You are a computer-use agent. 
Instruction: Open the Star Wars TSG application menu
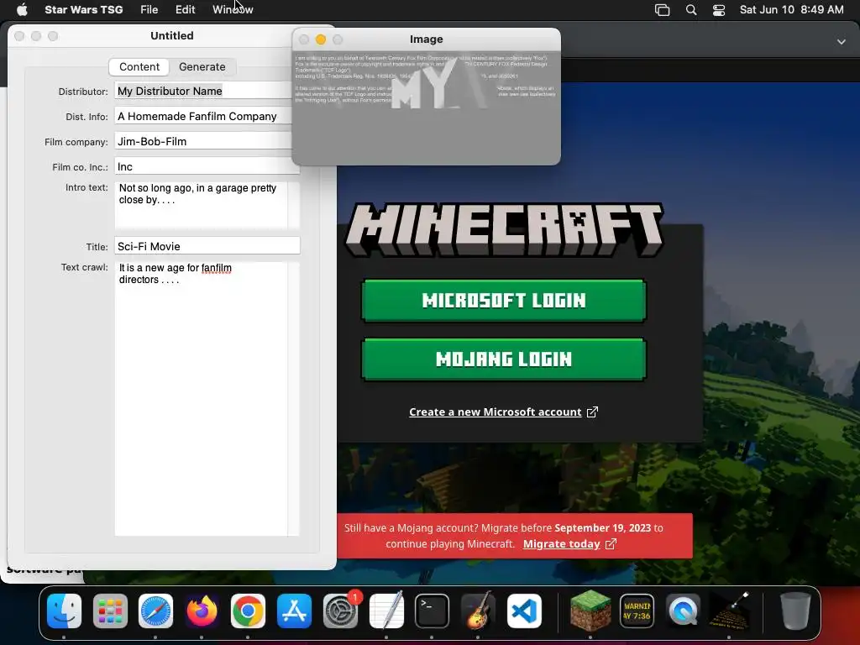[x=83, y=9]
